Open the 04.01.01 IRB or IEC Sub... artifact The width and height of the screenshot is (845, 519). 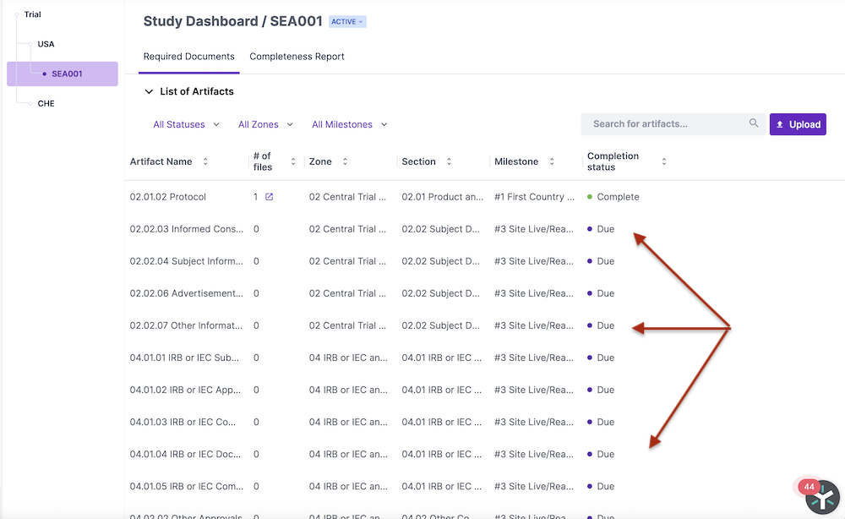point(183,358)
